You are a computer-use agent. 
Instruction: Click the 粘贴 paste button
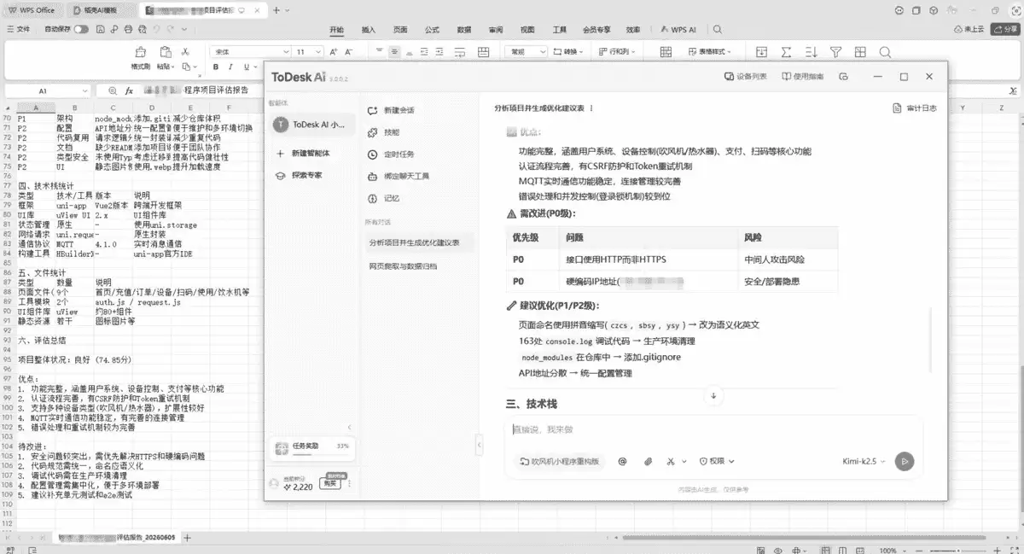pyautogui.click(x=164, y=58)
